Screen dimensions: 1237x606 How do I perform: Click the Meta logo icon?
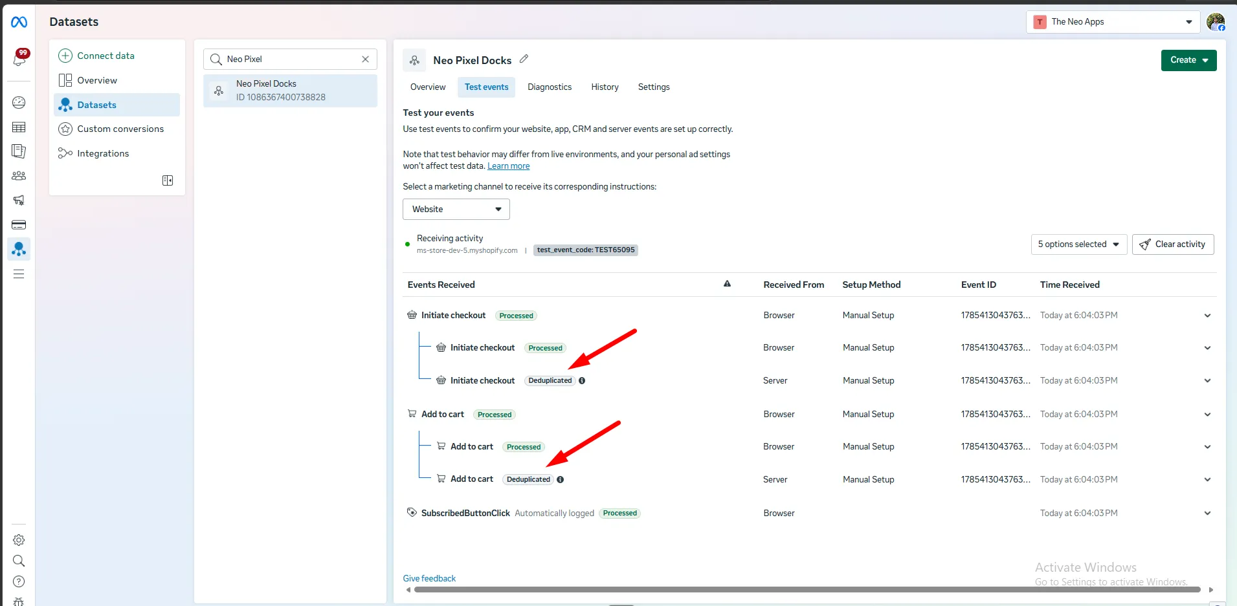click(19, 23)
